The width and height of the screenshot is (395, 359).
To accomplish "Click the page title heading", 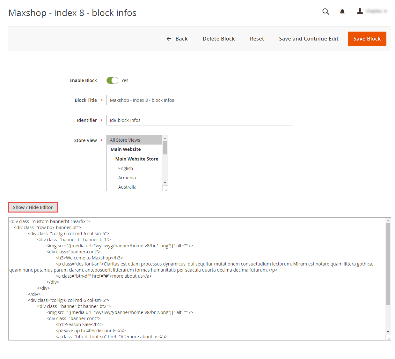I will point(72,13).
